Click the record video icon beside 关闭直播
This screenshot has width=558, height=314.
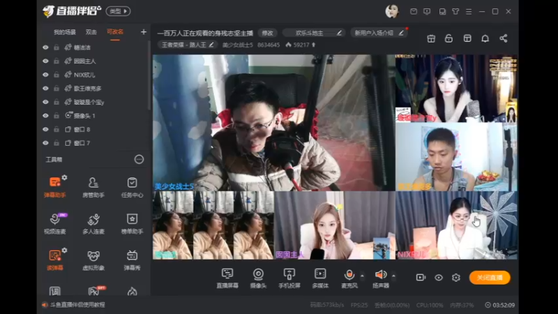pyautogui.click(x=421, y=277)
